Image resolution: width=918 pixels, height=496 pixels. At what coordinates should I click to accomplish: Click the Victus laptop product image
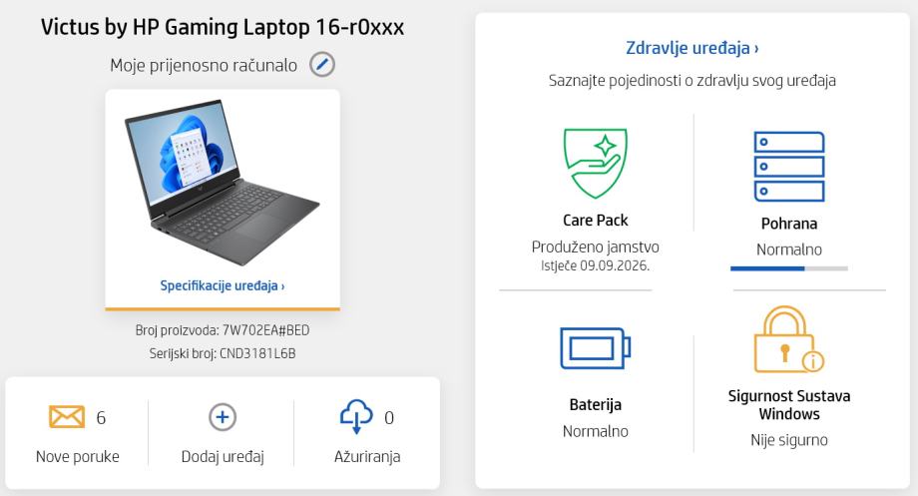pyautogui.click(x=223, y=182)
